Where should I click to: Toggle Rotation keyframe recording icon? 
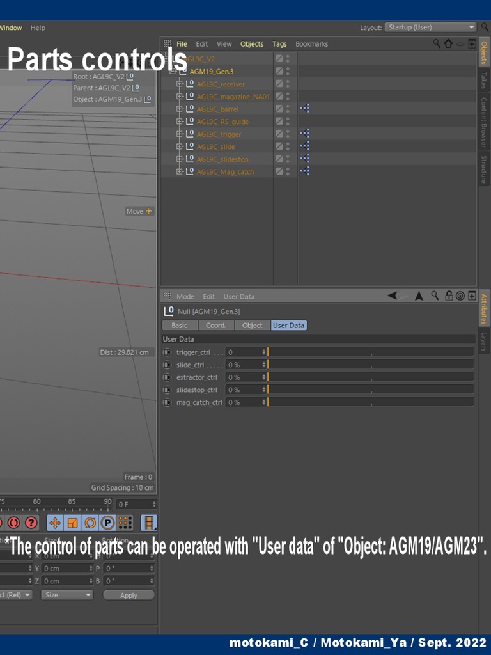(x=90, y=523)
